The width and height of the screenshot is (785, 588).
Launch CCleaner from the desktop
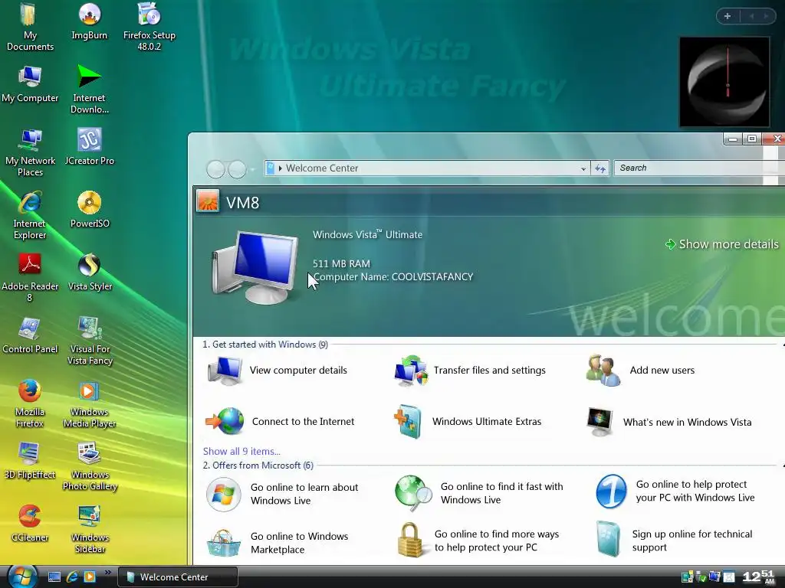click(x=30, y=524)
